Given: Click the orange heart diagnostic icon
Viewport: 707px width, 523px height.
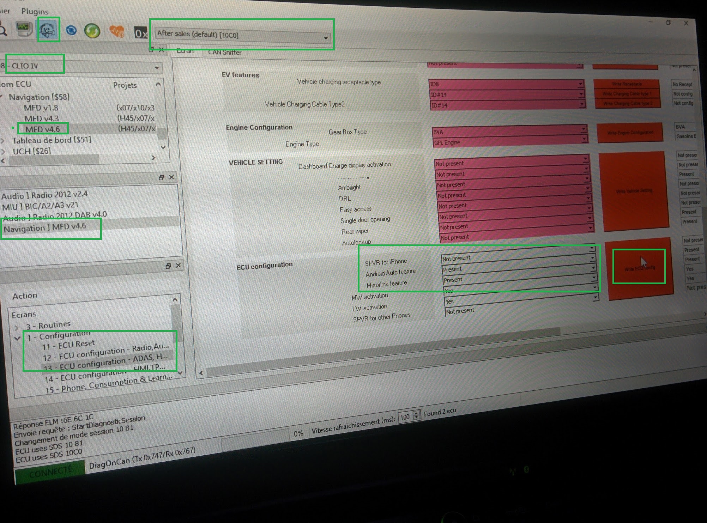Looking at the screenshot, I should tap(116, 32).
